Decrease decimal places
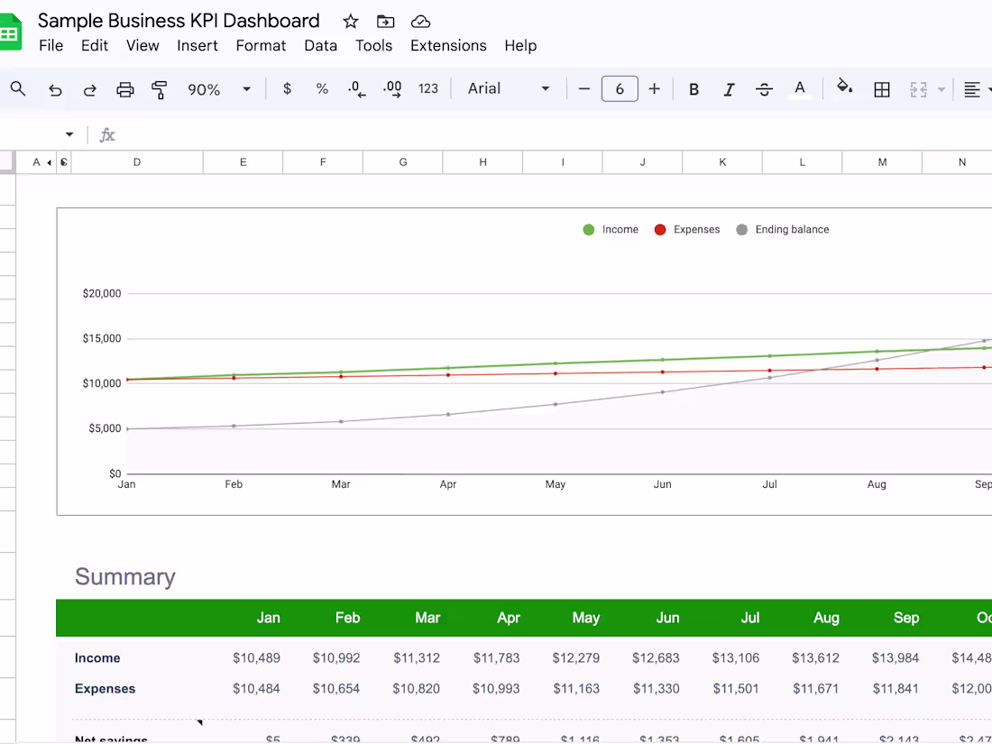The width and height of the screenshot is (992, 744). click(x=357, y=89)
